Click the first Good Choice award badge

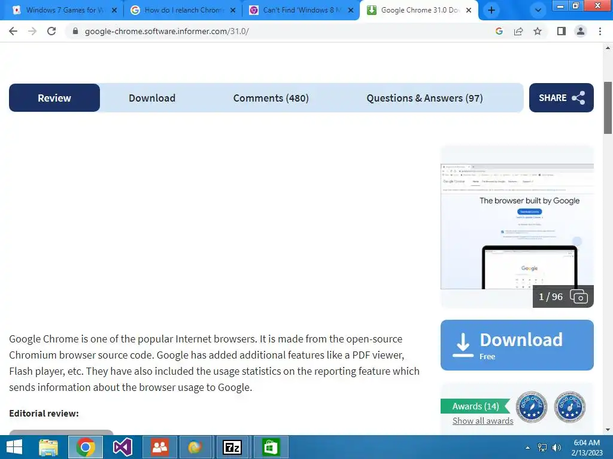pyautogui.click(x=532, y=407)
